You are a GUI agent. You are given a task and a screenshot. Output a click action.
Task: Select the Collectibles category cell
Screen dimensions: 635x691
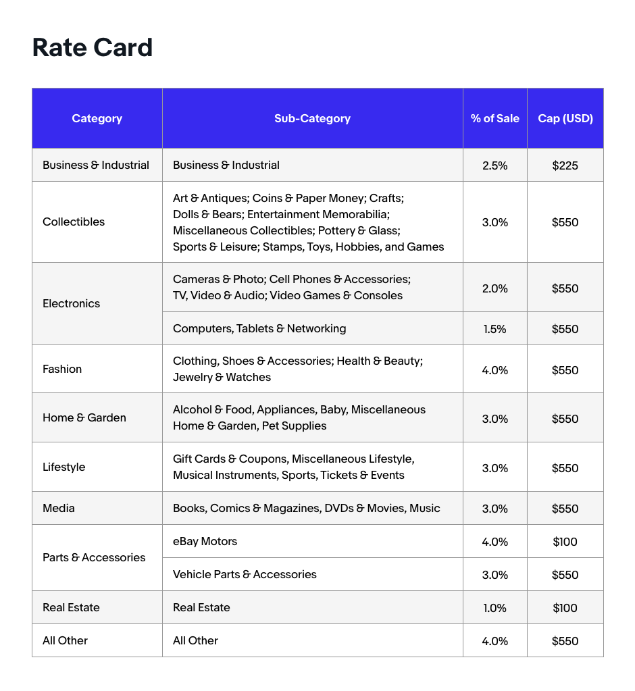(74, 222)
